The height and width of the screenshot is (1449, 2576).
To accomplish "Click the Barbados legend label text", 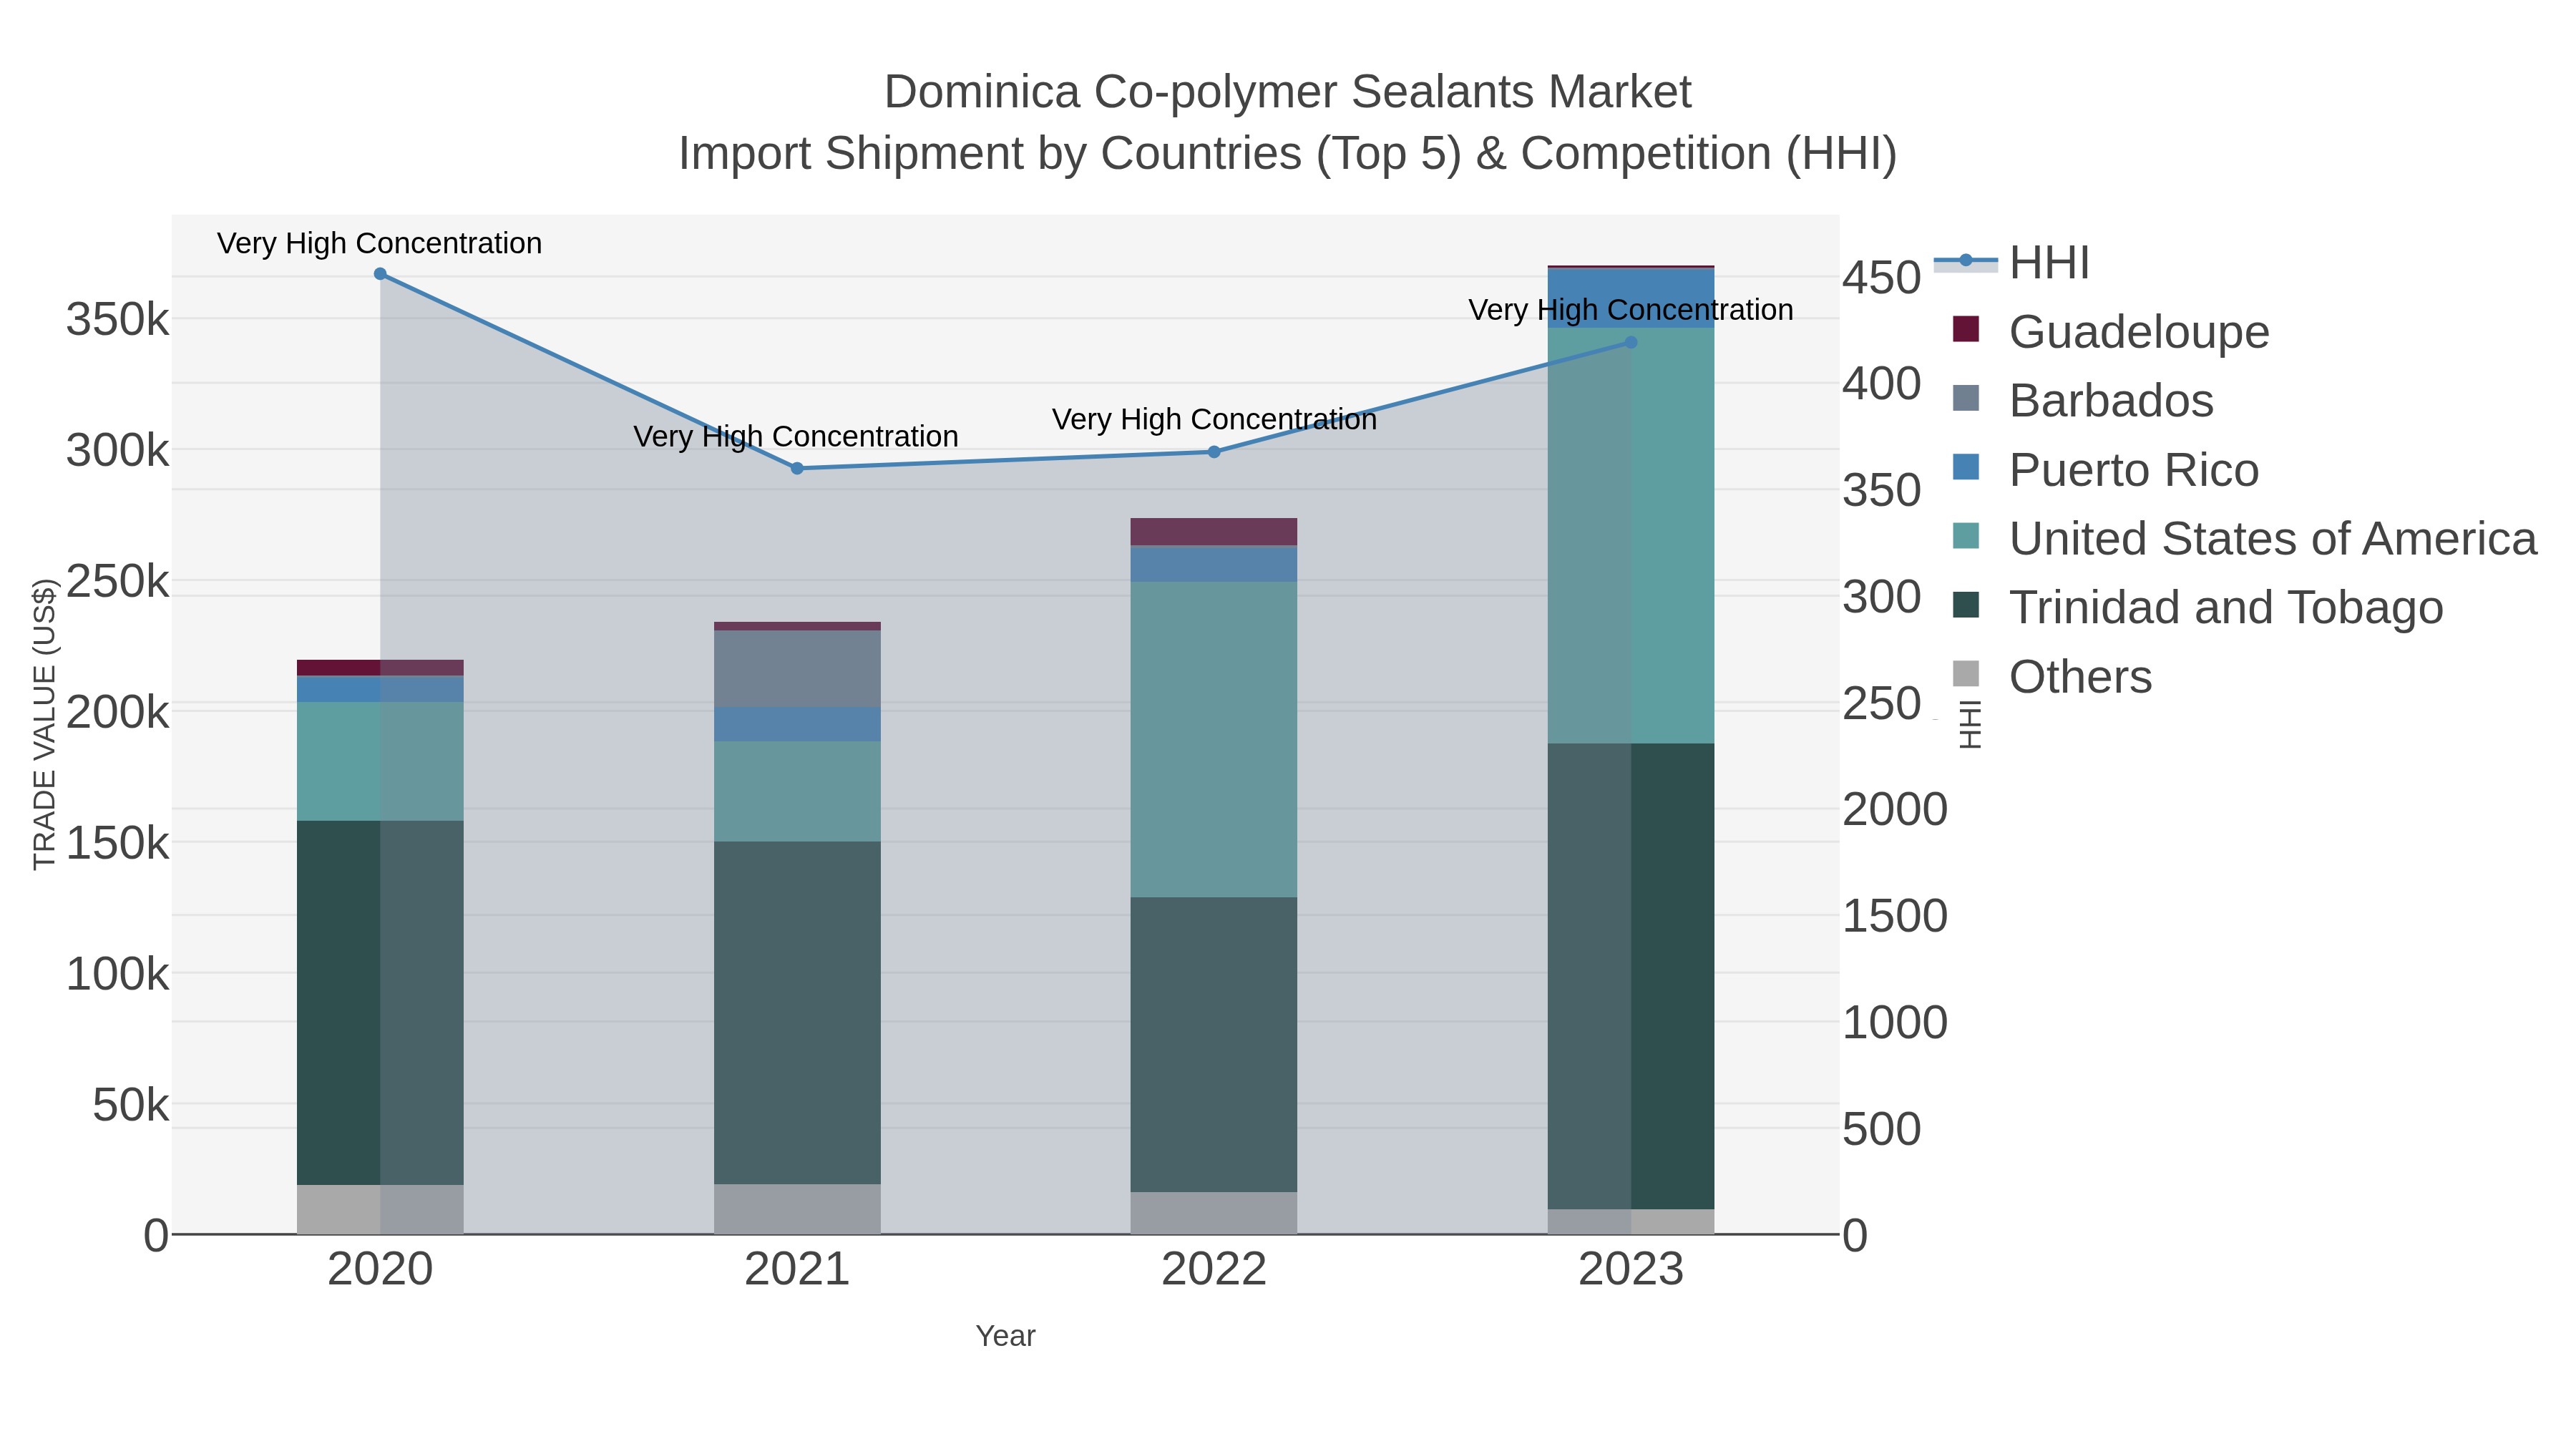I will 2111,401.
